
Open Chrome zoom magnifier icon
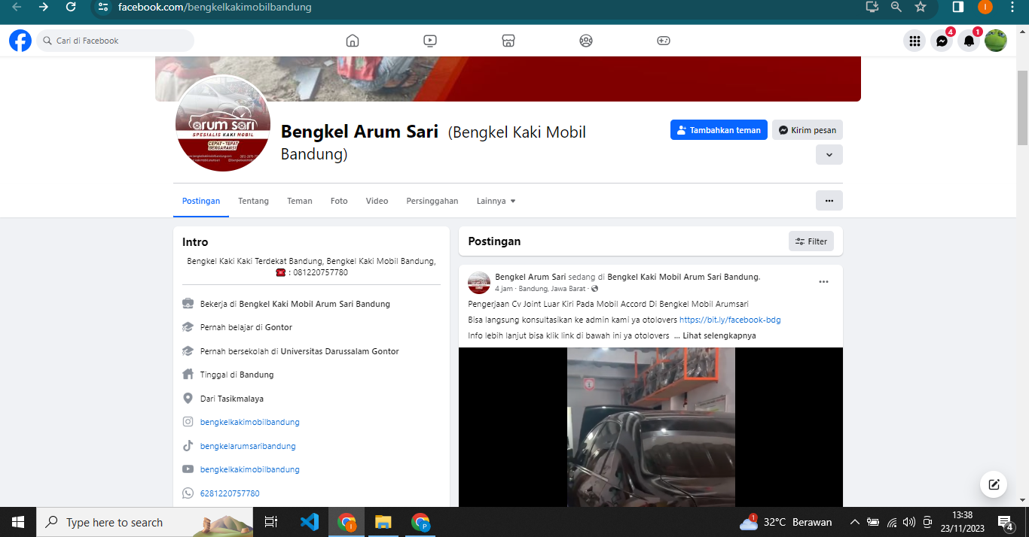[896, 7]
